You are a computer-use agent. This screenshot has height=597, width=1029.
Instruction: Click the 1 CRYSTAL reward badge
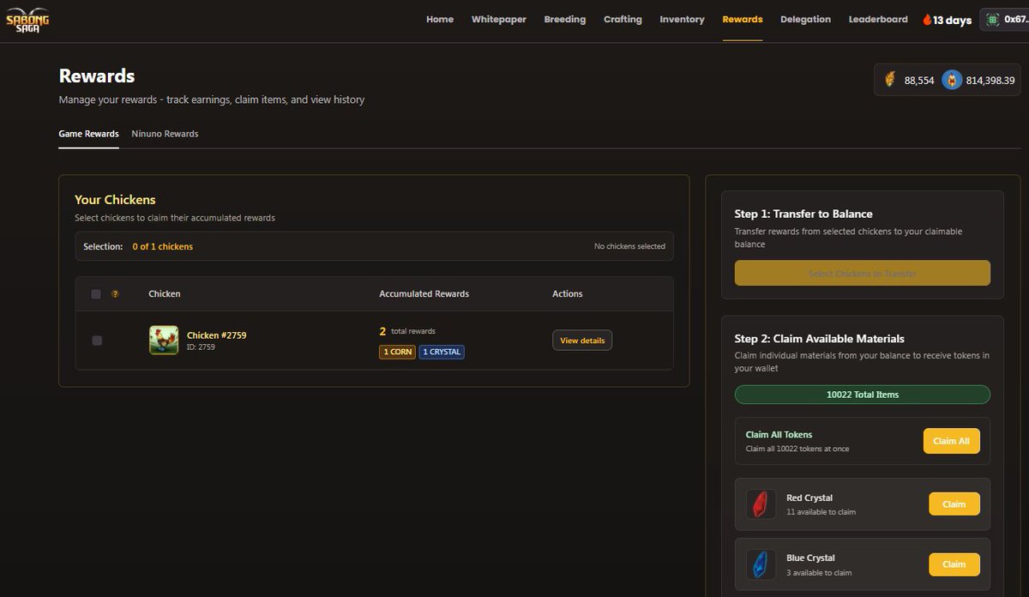(x=442, y=352)
